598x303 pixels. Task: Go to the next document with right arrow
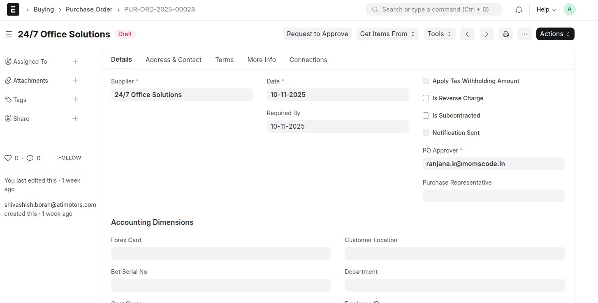click(487, 34)
